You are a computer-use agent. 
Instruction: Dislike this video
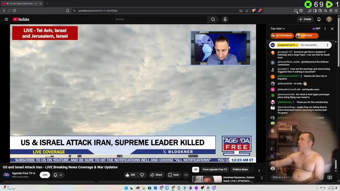pos(142,175)
